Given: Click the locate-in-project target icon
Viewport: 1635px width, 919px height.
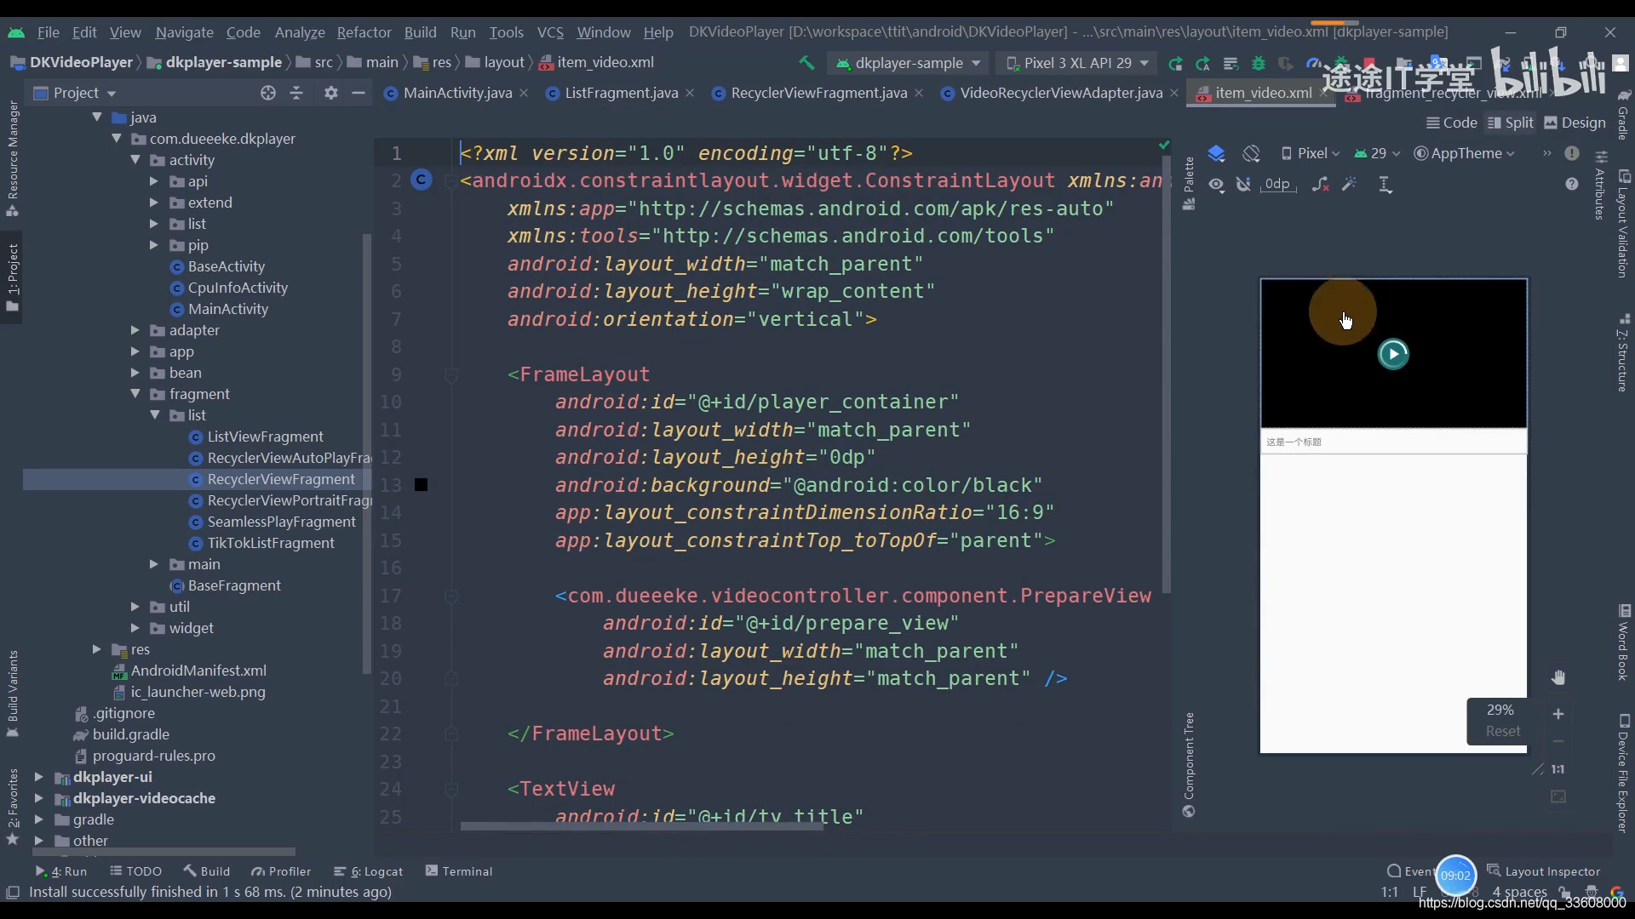Looking at the screenshot, I should (268, 93).
